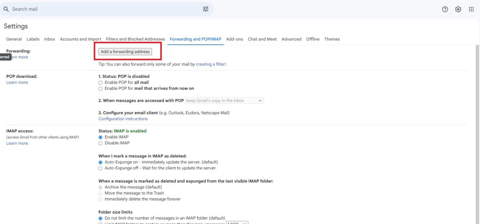Viewport: 480px width, 224px height.
Task: Open advanced search options icon
Action: click(x=205, y=9)
